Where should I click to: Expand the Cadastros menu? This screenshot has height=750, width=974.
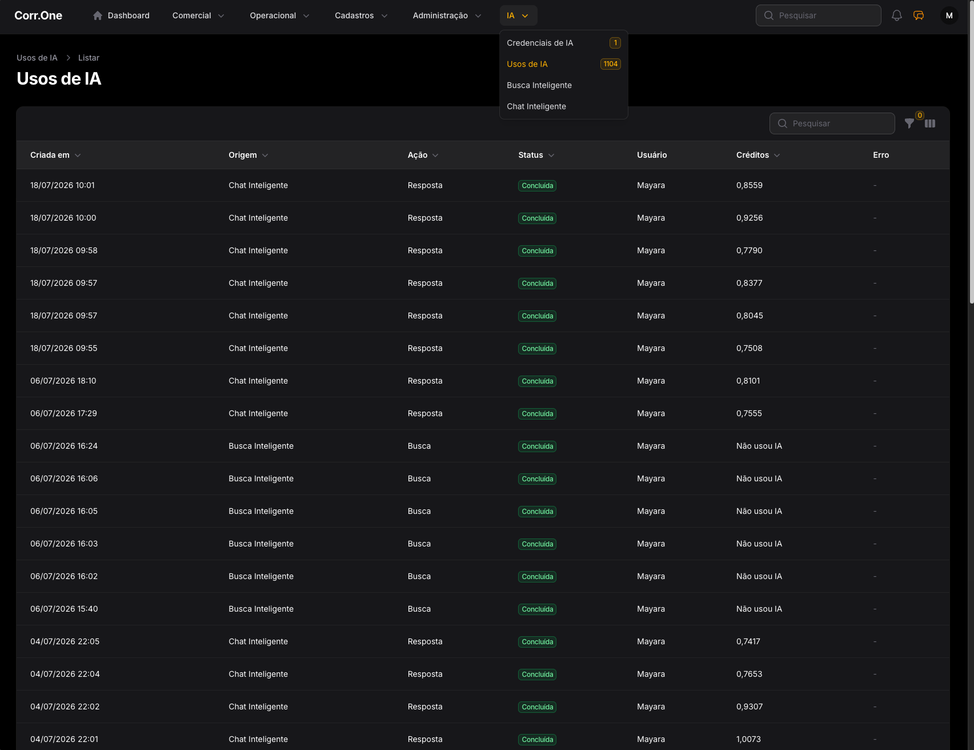pos(361,15)
